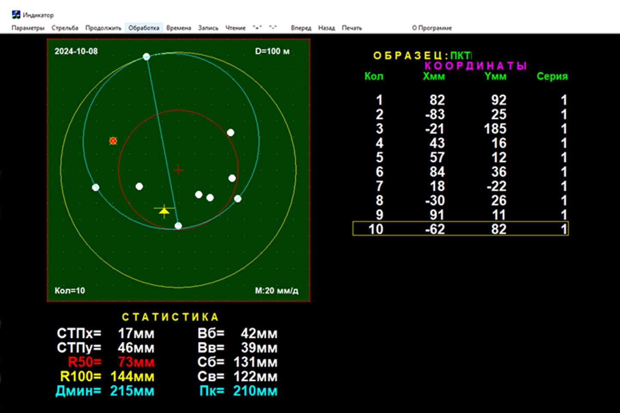
Task: Click the ОБРАЗЕЦ:ПКТ sample label
Action: click(x=422, y=55)
